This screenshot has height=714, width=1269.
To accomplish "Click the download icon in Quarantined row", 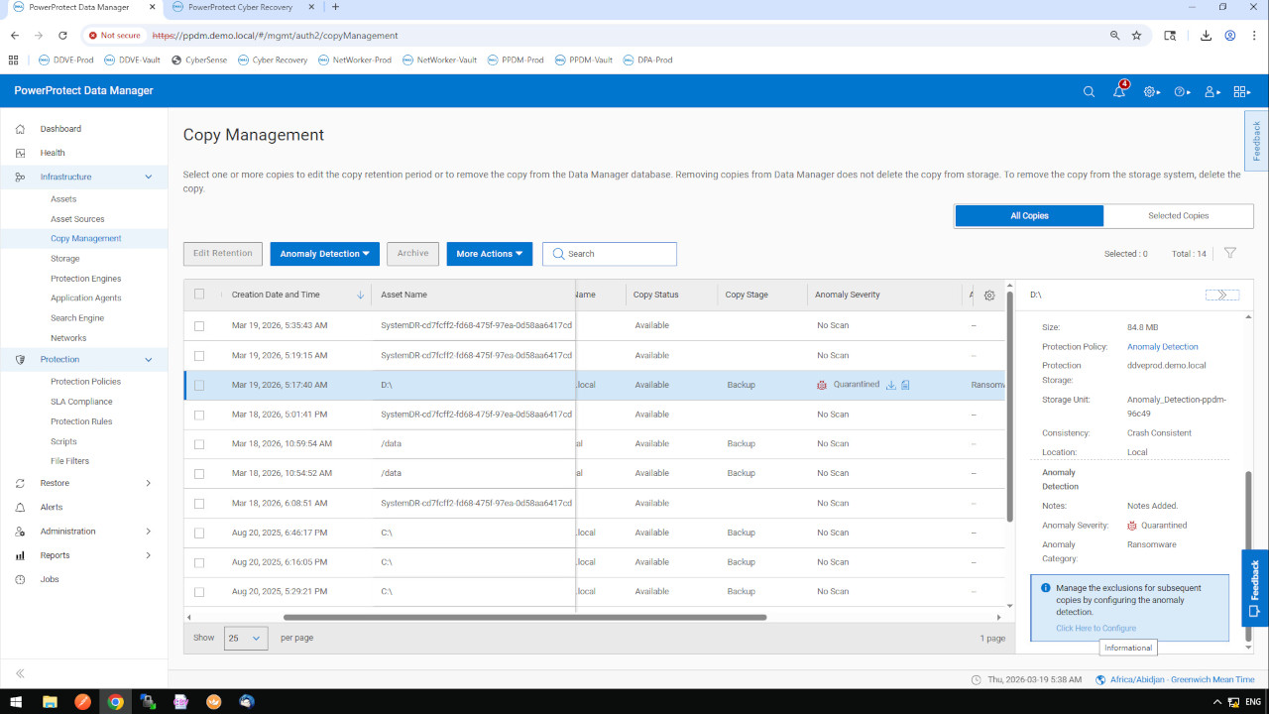I will point(890,385).
